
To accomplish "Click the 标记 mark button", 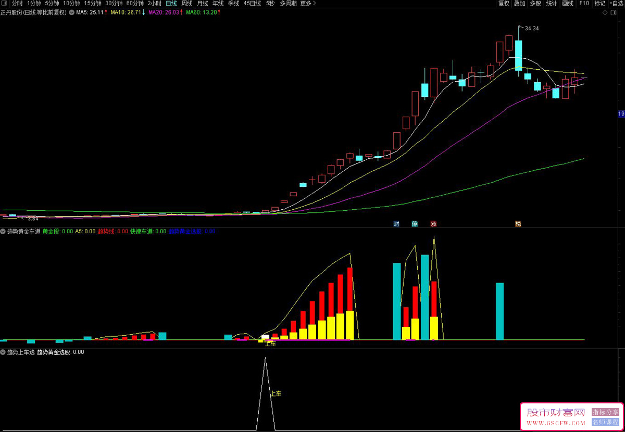I will 599,3.
